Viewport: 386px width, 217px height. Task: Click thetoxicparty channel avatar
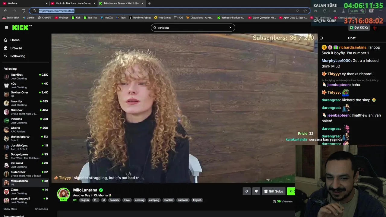(6, 138)
